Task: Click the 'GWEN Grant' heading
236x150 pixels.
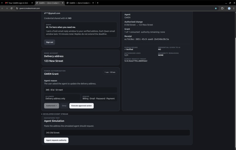Action: (x=51, y=74)
